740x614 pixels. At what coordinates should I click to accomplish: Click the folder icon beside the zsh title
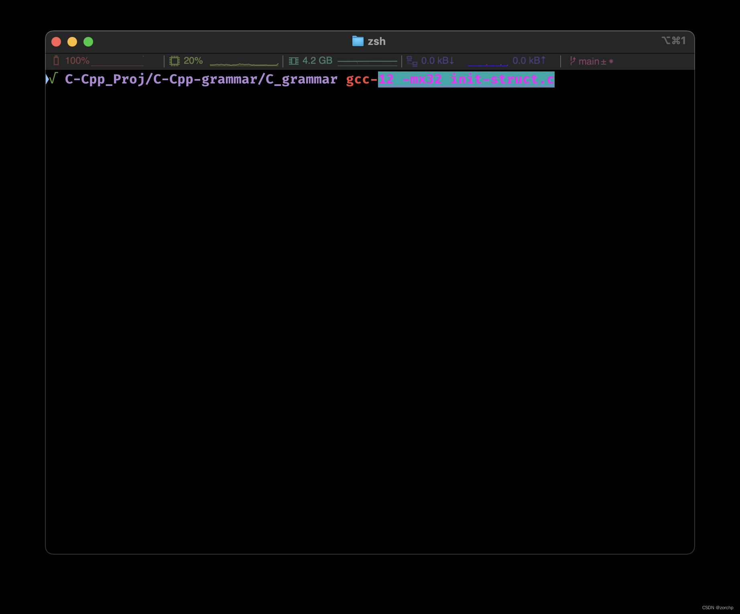[x=358, y=41]
